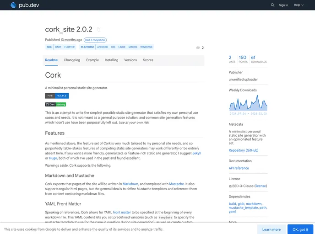Open the front matter link
This screenshot has width=315, height=234.
122,213
